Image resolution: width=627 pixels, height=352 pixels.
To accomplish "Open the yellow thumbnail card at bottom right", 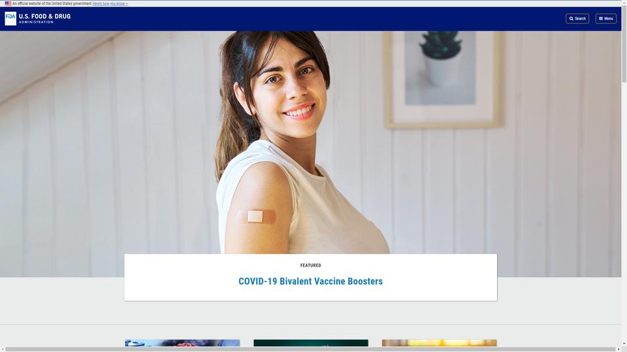I will [x=440, y=343].
